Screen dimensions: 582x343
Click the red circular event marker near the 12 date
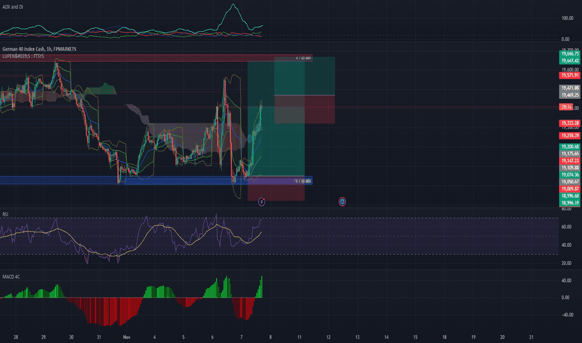pos(342,201)
